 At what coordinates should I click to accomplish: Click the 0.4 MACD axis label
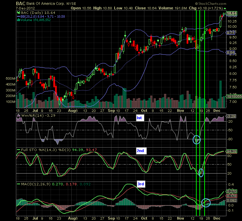pyautogui.click(x=231, y=184)
